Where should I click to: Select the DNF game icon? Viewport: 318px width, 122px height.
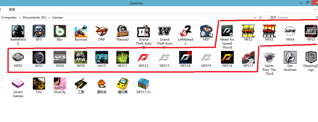pos(102,31)
